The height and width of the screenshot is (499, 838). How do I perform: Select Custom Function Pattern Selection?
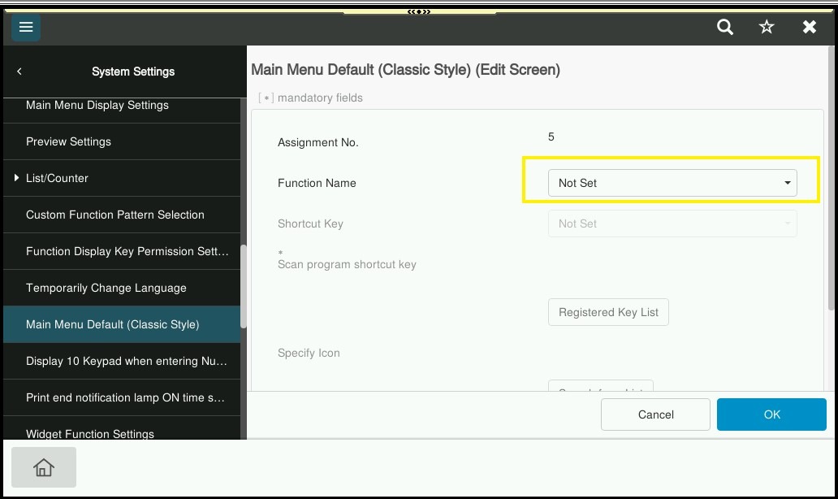click(115, 215)
